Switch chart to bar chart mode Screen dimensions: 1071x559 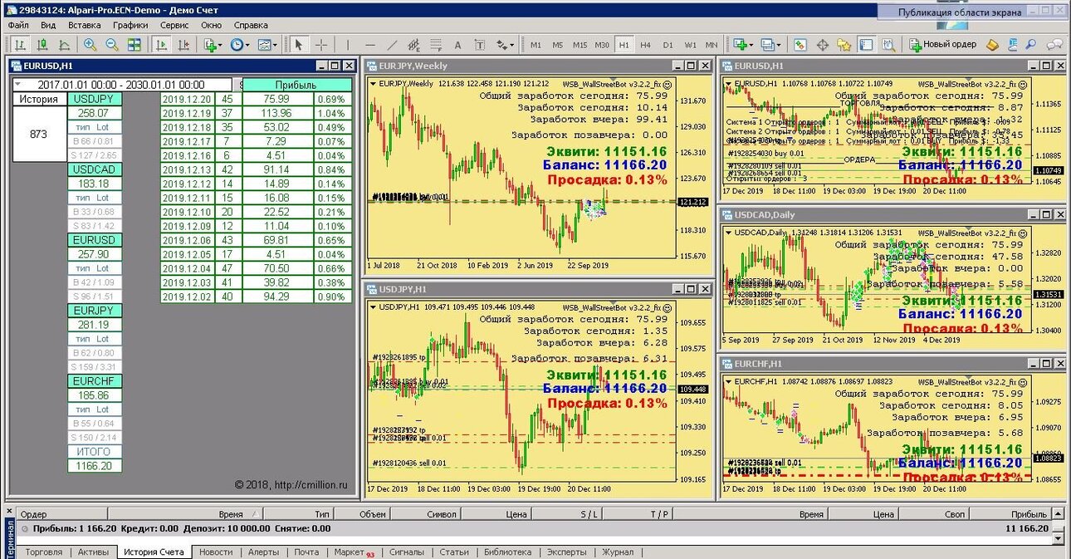[x=20, y=45]
